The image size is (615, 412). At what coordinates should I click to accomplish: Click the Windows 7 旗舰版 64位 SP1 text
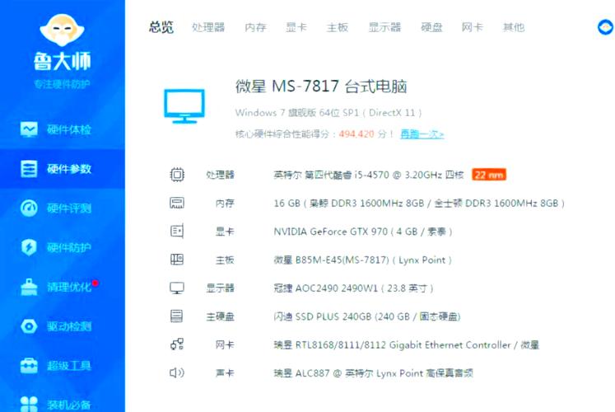328,113
